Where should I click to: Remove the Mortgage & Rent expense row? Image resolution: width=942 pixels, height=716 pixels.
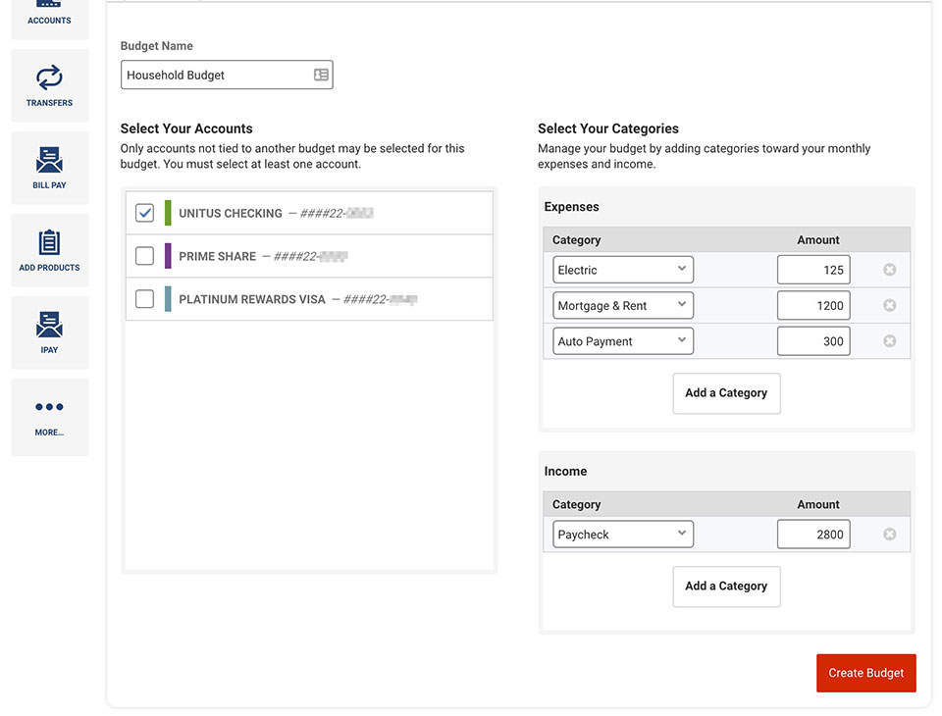tap(889, 305)
